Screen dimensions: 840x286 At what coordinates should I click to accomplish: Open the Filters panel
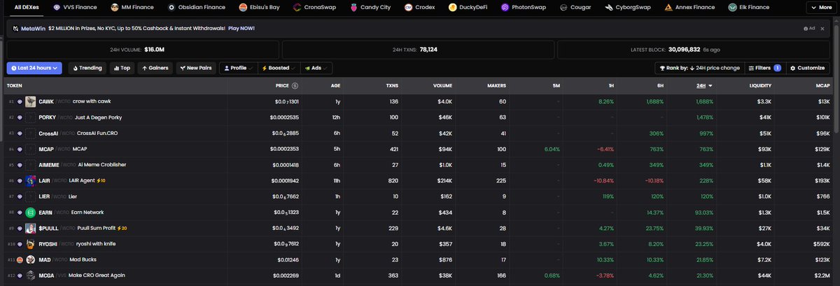coord(765,68)
